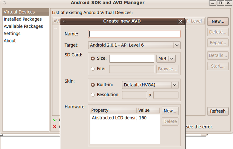The height and width of the screenshot is (149, 233).
Task: Open the MiB unit dropdown
Action: (166, 58)
